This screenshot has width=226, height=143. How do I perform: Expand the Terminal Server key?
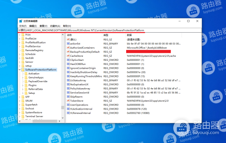[x=20, y=116]
